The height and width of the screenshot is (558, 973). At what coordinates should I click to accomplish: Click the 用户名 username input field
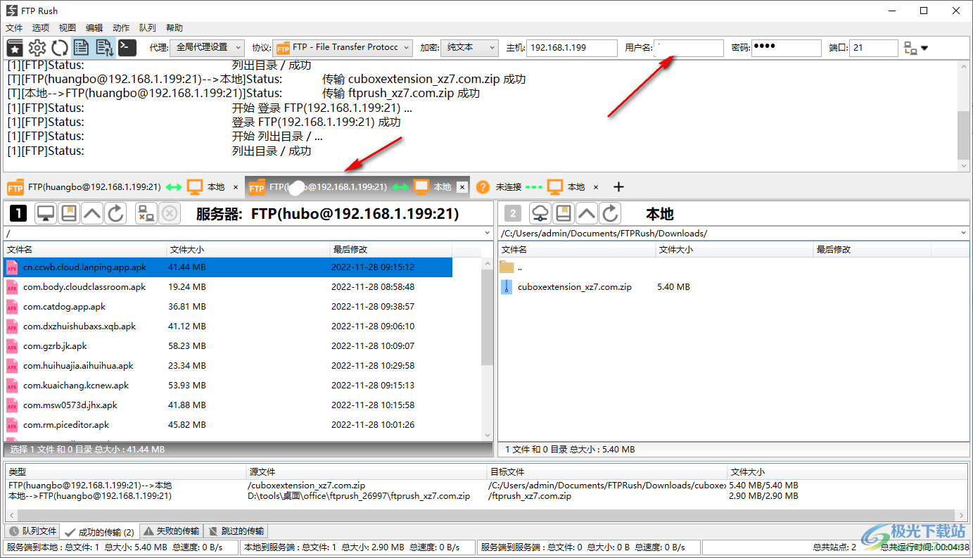click(x=688, y=48)
